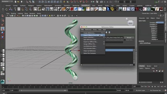Open Export to Offline File option box

coord(104,42)
